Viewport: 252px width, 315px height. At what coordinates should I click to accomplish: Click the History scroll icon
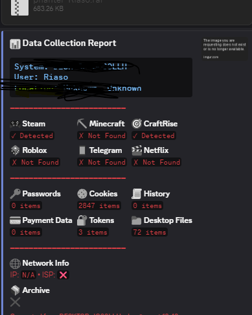pyautogui.click(x=137, y=194)
